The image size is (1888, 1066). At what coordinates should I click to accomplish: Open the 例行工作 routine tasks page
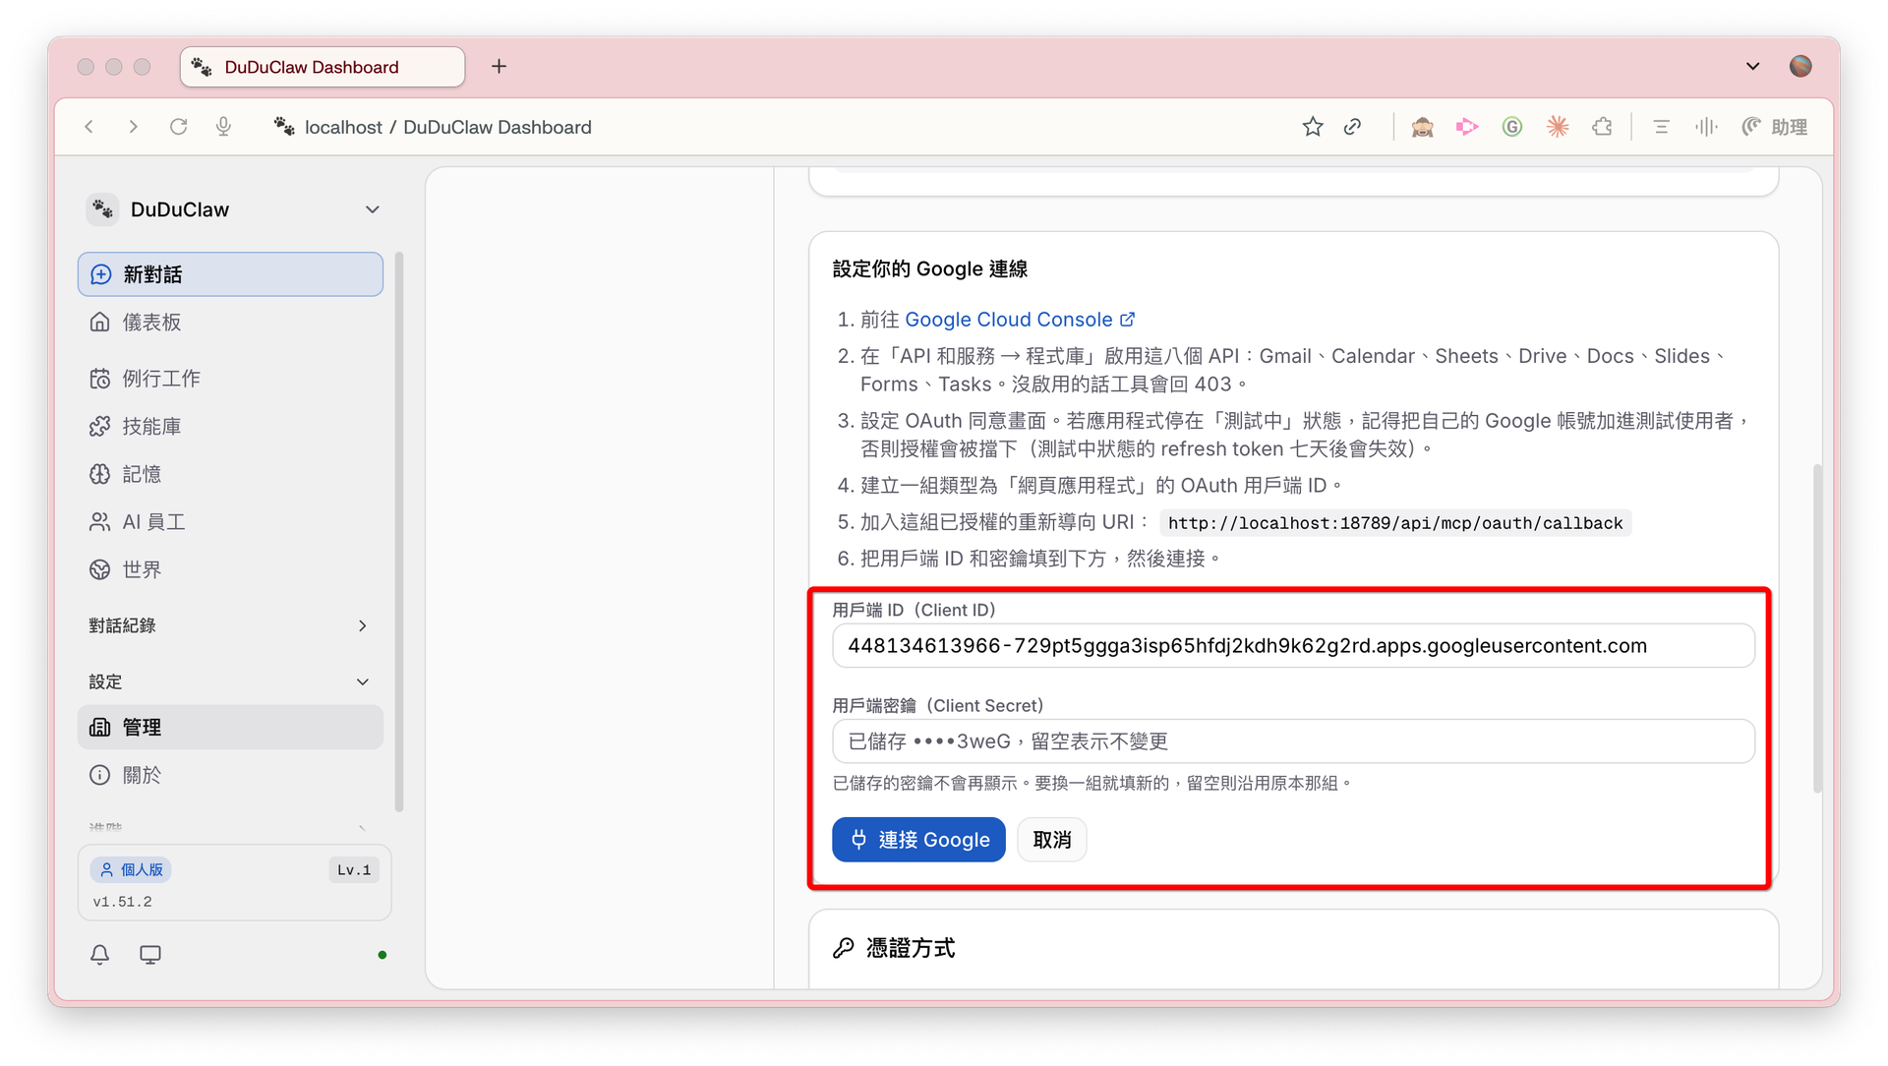point(230,379)
